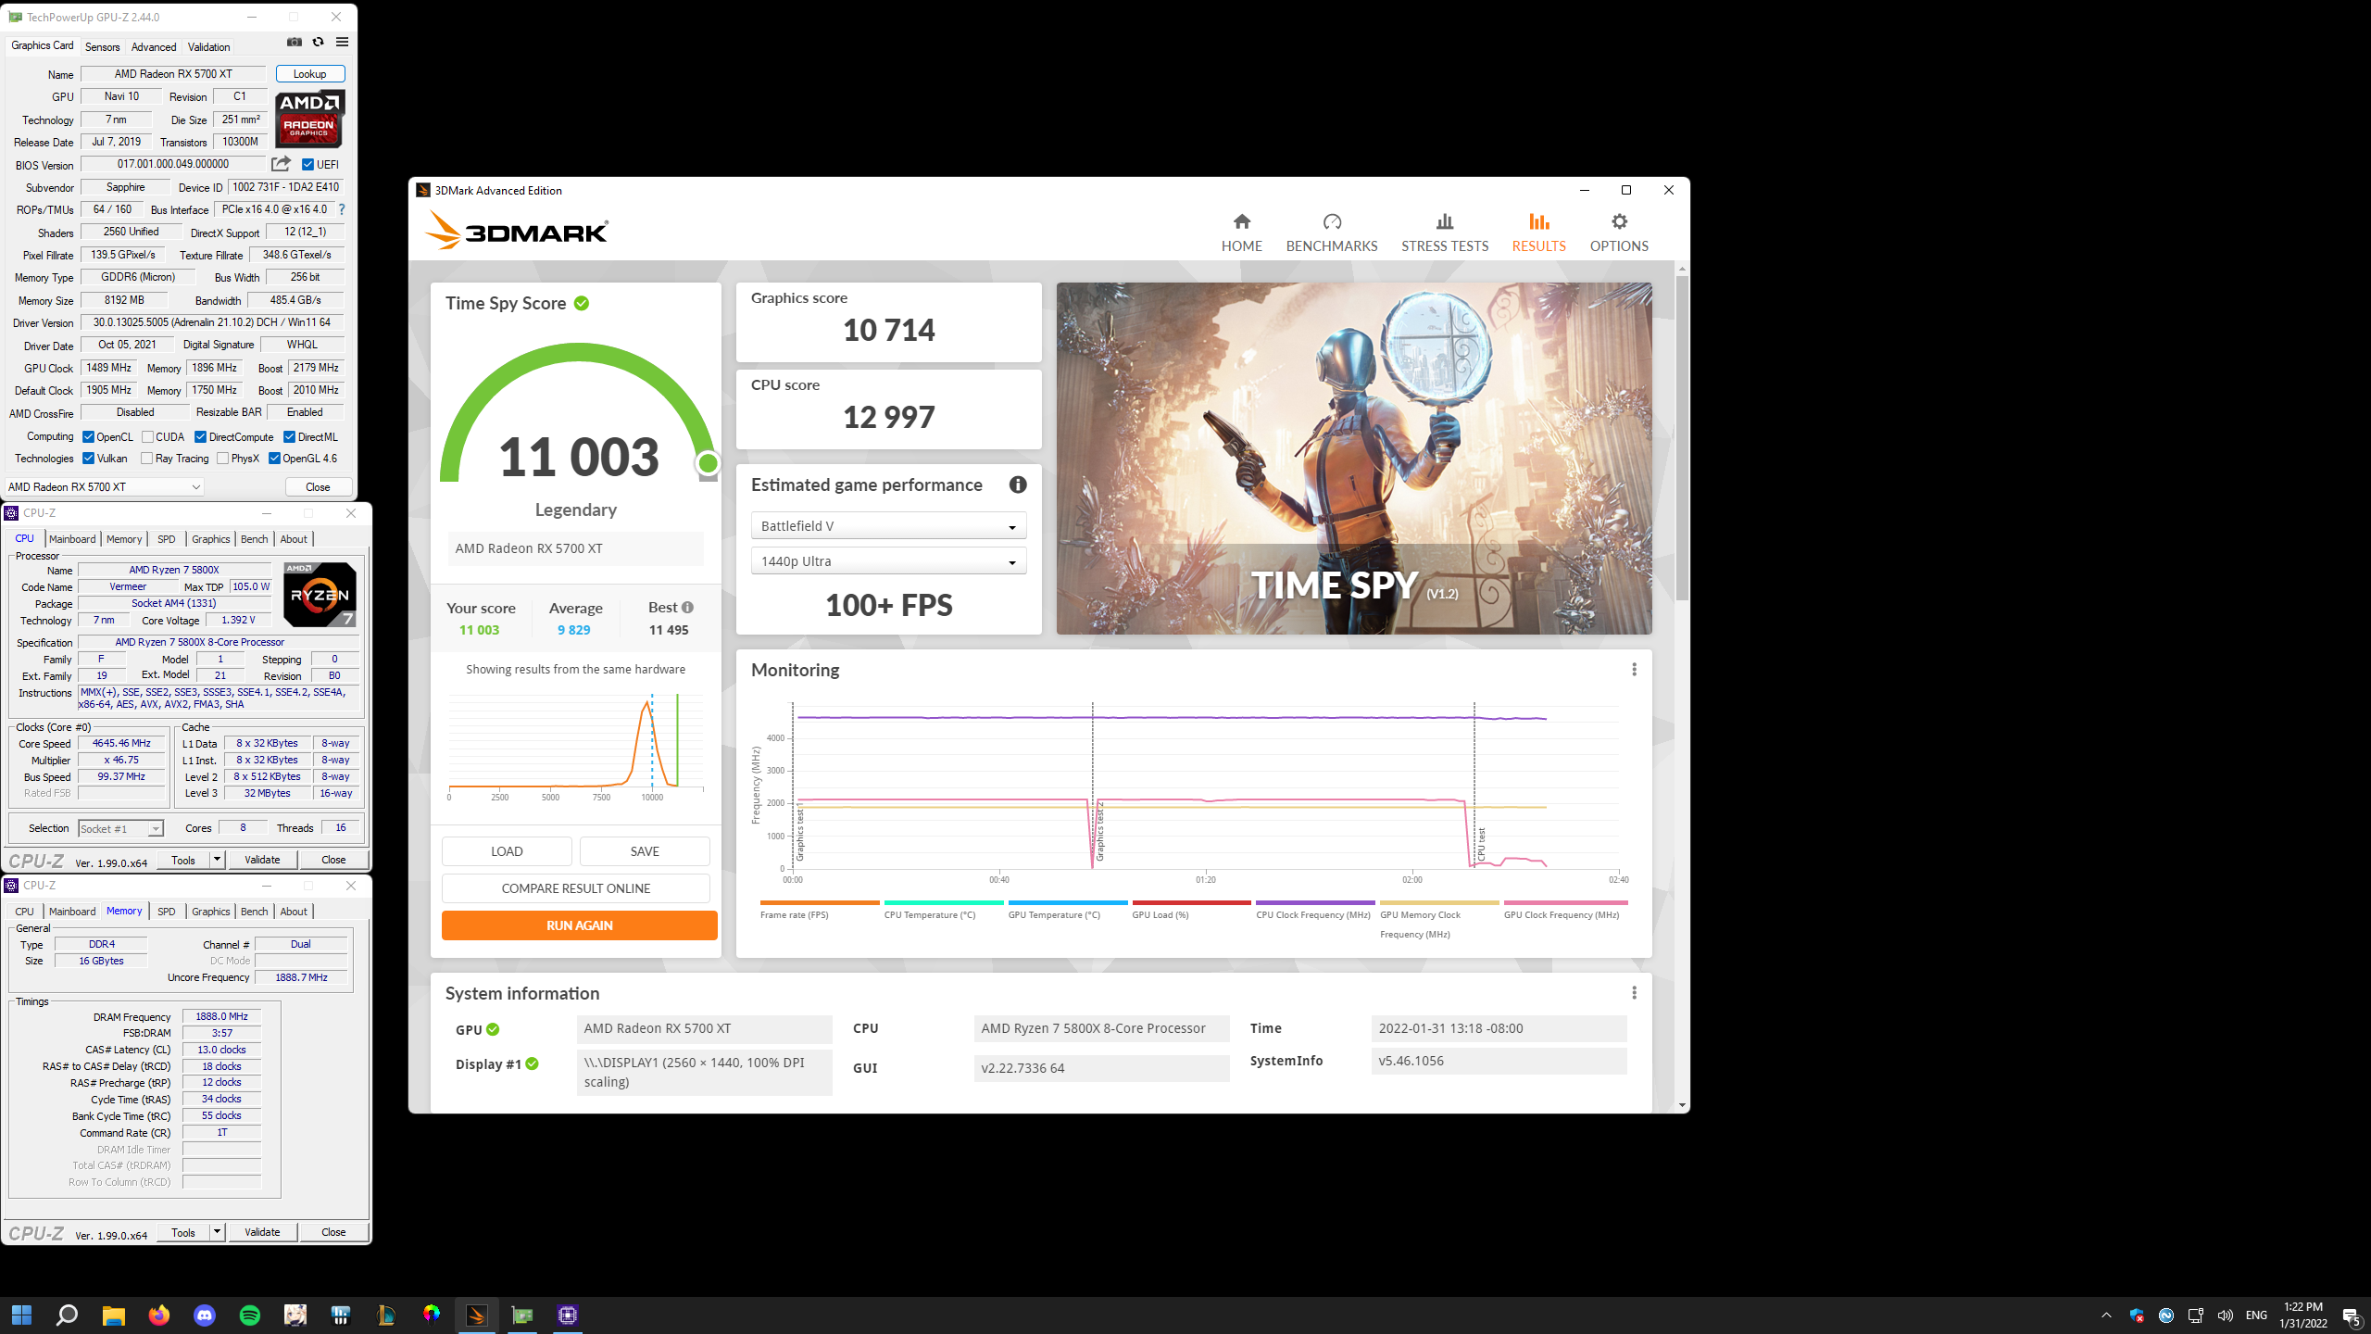Open system tray volume icon
This screenshot has width=2371, height=1334.
click(x=2225, y=1315)
